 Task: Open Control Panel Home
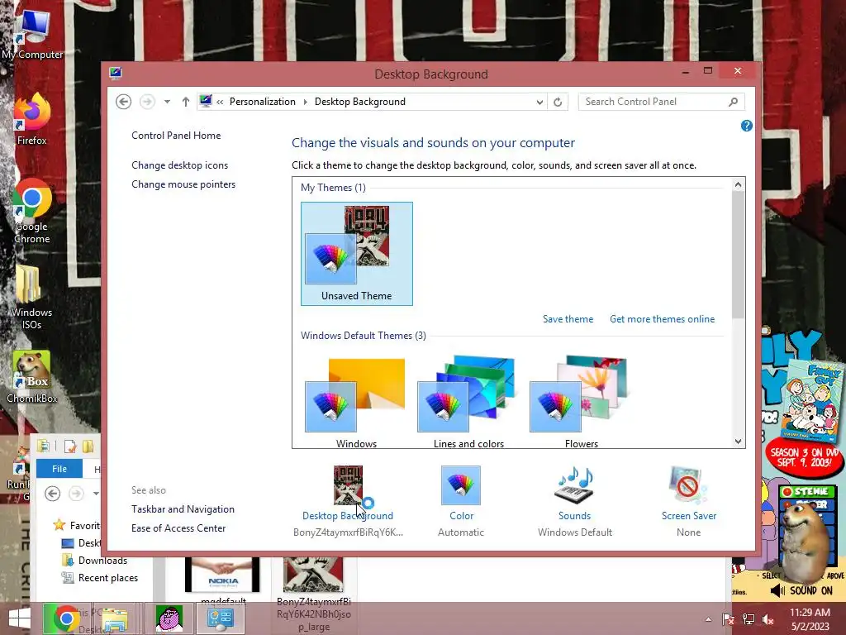(x=176, y=136)
